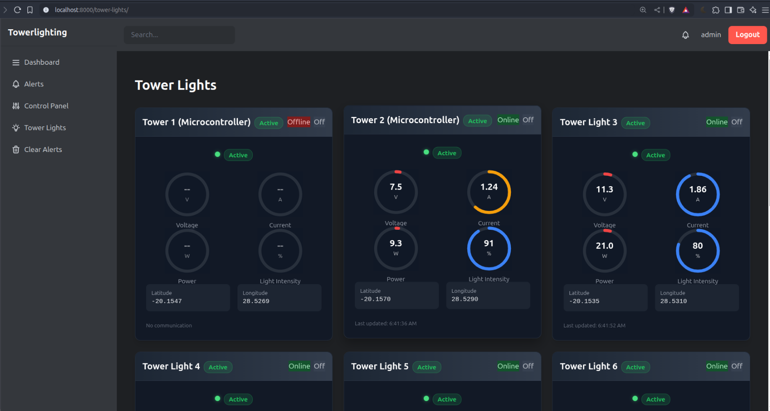Click the Tower Light 6 card title
Screen dimensions: 770x411
pos(588,366)
